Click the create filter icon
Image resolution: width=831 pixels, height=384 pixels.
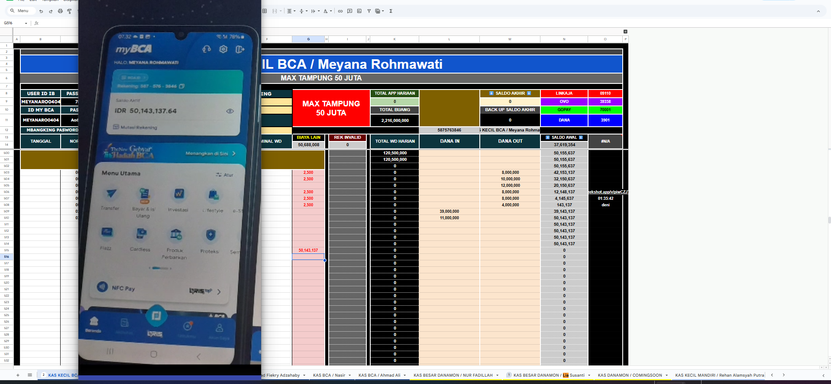[369, 11]
